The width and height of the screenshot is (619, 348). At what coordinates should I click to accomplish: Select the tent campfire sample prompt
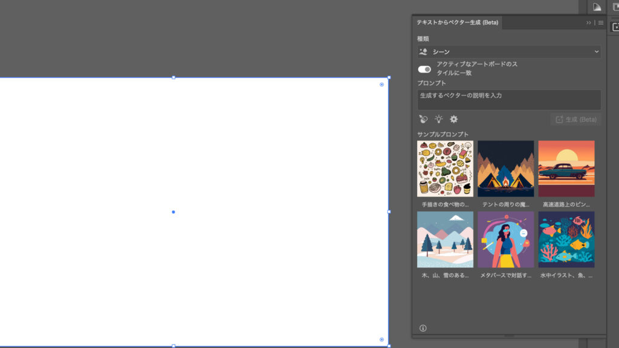[x=506, y=168]
